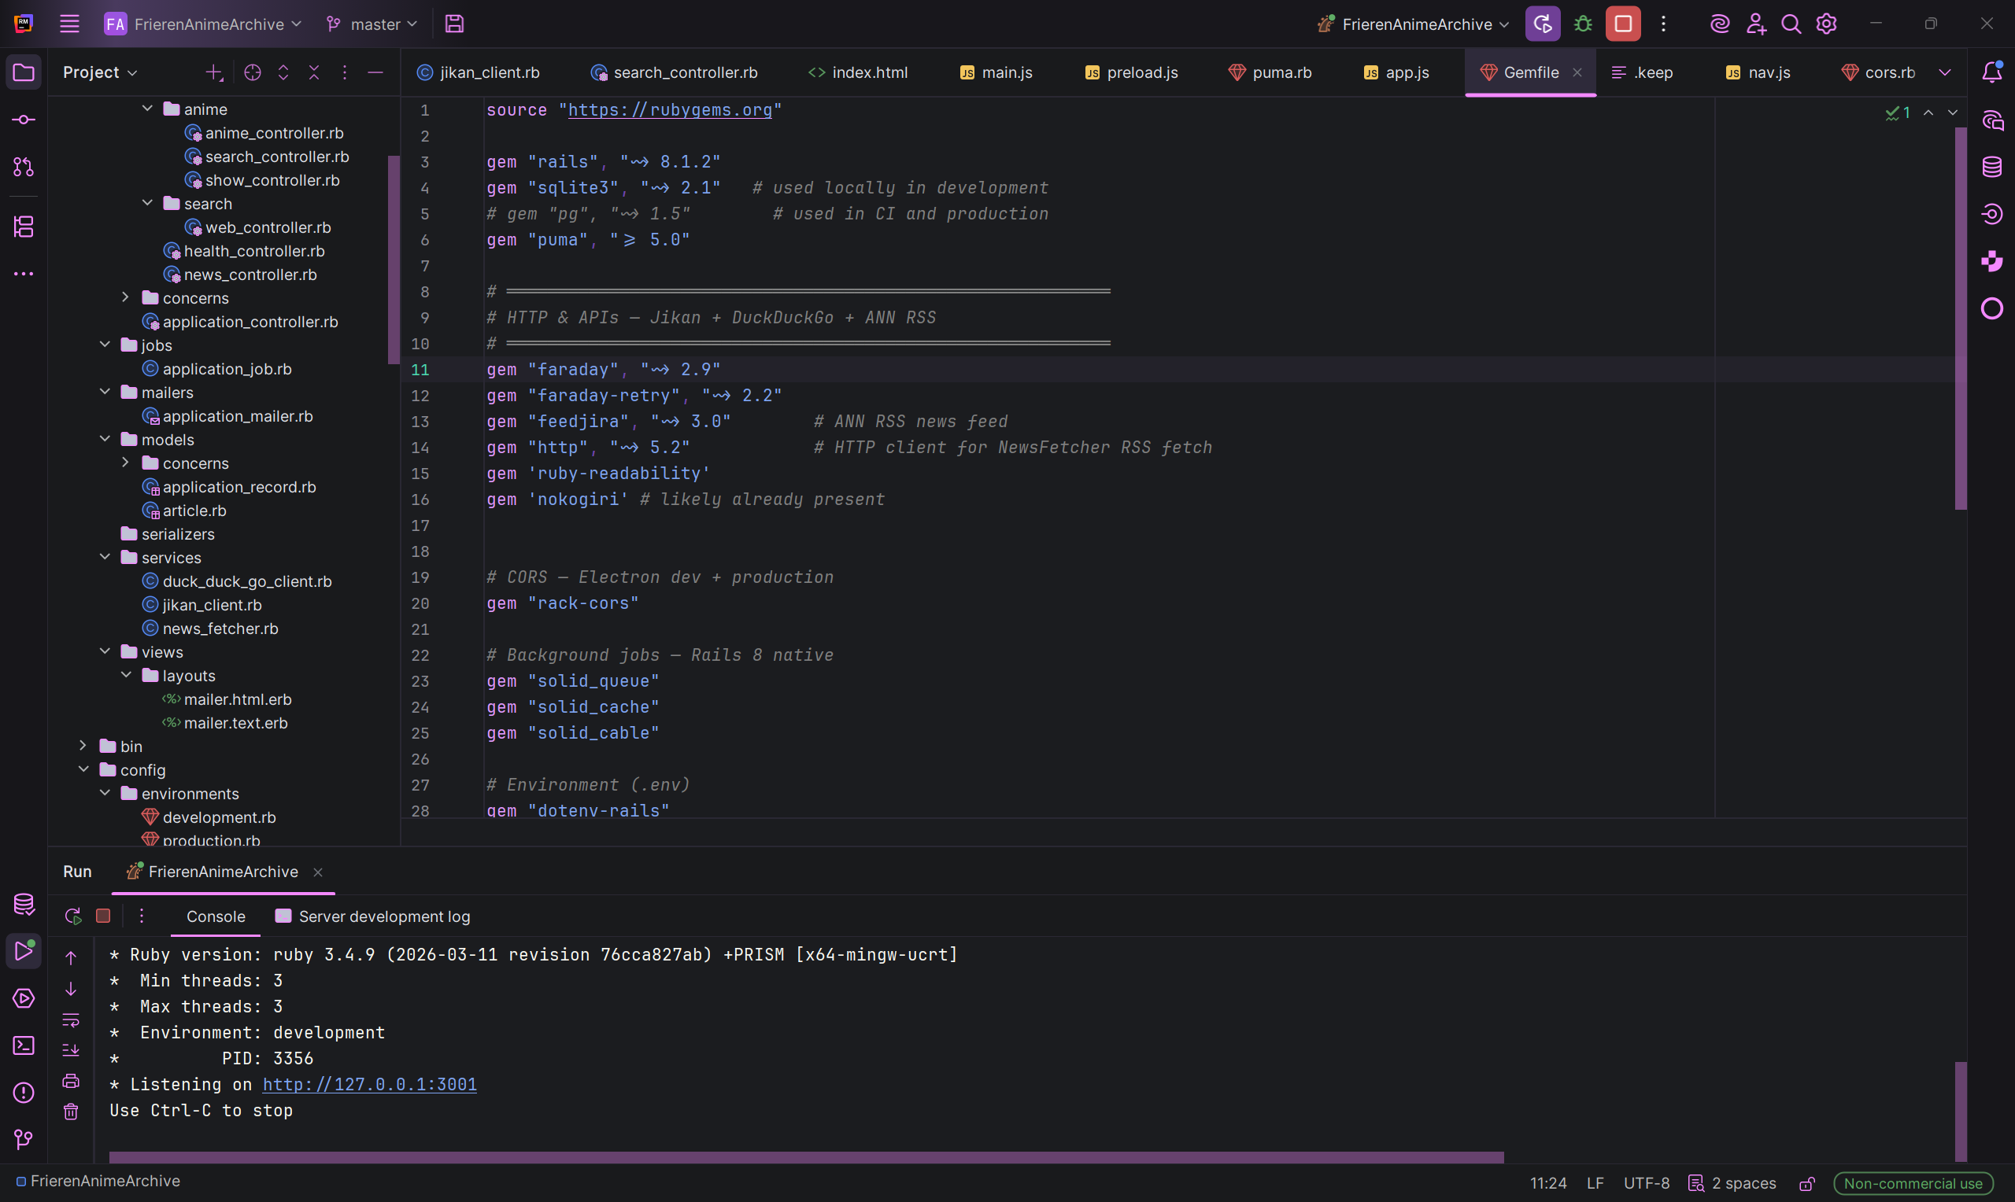Open the Services tool window
Viewport: 2015px width, 1202px height.
(x=24, y=999)
